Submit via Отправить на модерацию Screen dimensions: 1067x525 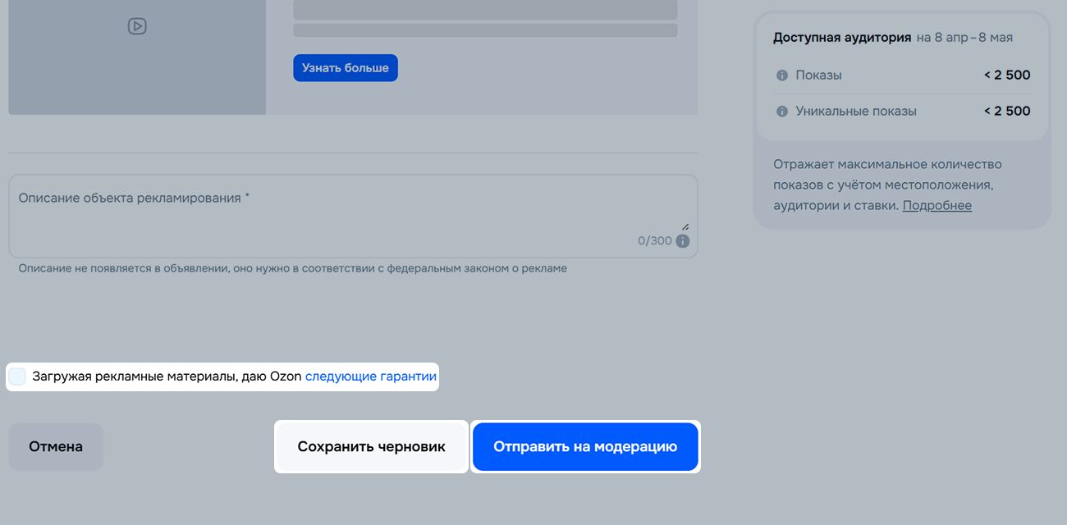click(x=584, y=447)
